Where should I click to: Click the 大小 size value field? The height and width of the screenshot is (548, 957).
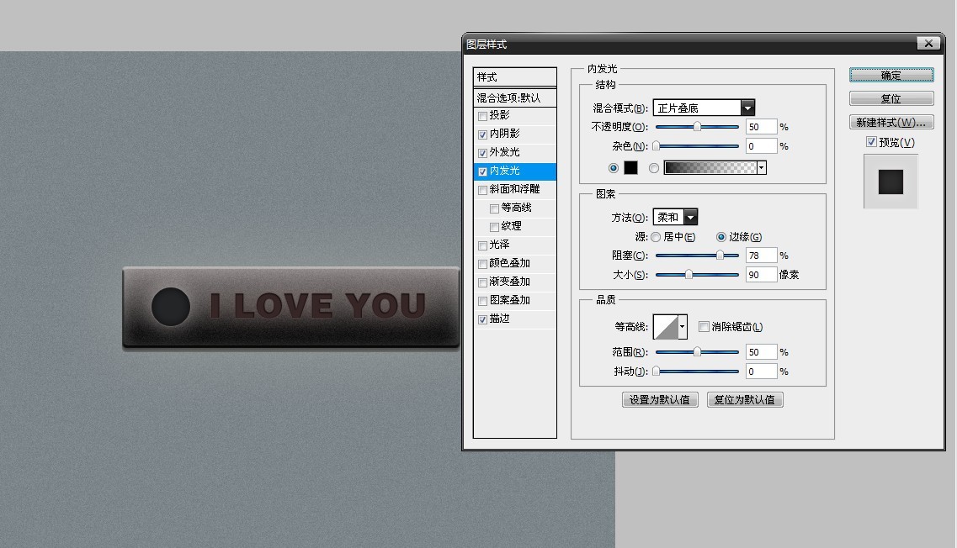click(x=760, y=275)
